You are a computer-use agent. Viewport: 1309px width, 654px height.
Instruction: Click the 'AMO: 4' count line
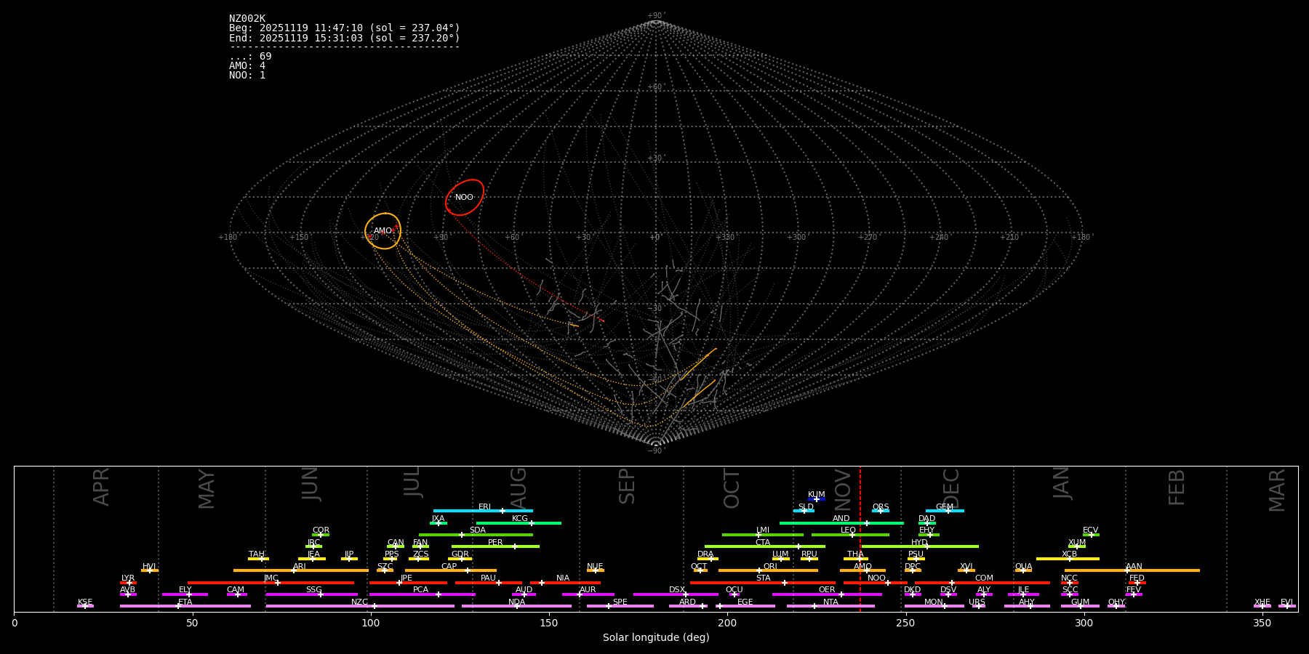pos(247,66)
